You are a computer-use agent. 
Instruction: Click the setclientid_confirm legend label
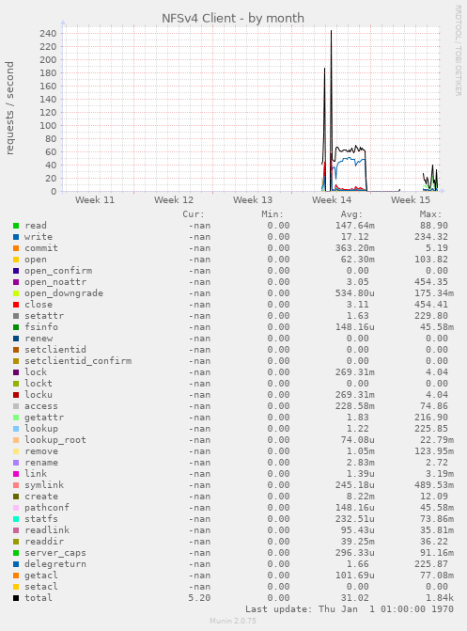pos(78,361)
